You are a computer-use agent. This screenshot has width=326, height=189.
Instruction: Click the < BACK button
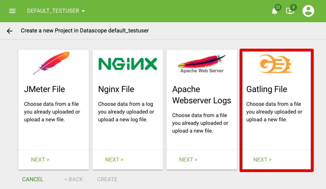click(x=73, y=179)
